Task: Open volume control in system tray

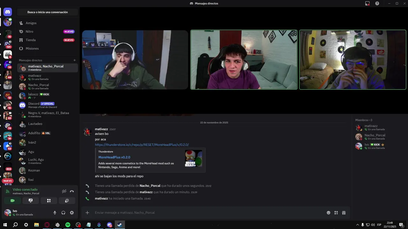Action: point(373,225)
